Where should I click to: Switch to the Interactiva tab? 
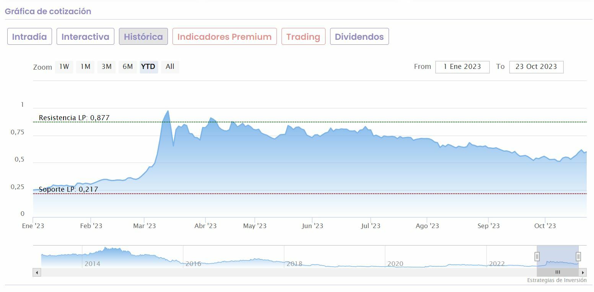pyautogui.click(x=85, y=37)
